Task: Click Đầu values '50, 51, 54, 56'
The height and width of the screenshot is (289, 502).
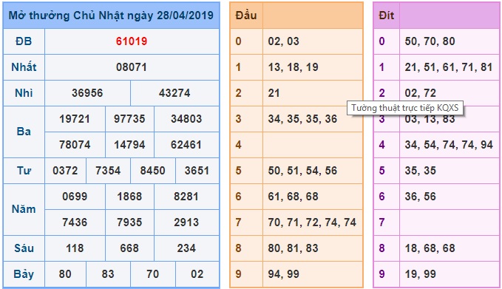Action: coord(302,171)
